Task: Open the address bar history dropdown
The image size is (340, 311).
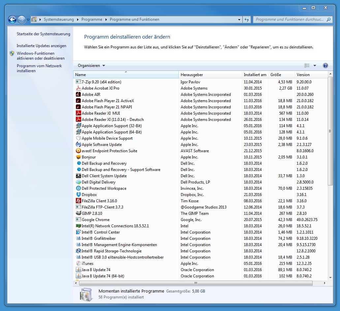Action: click(x=239, y=19)
